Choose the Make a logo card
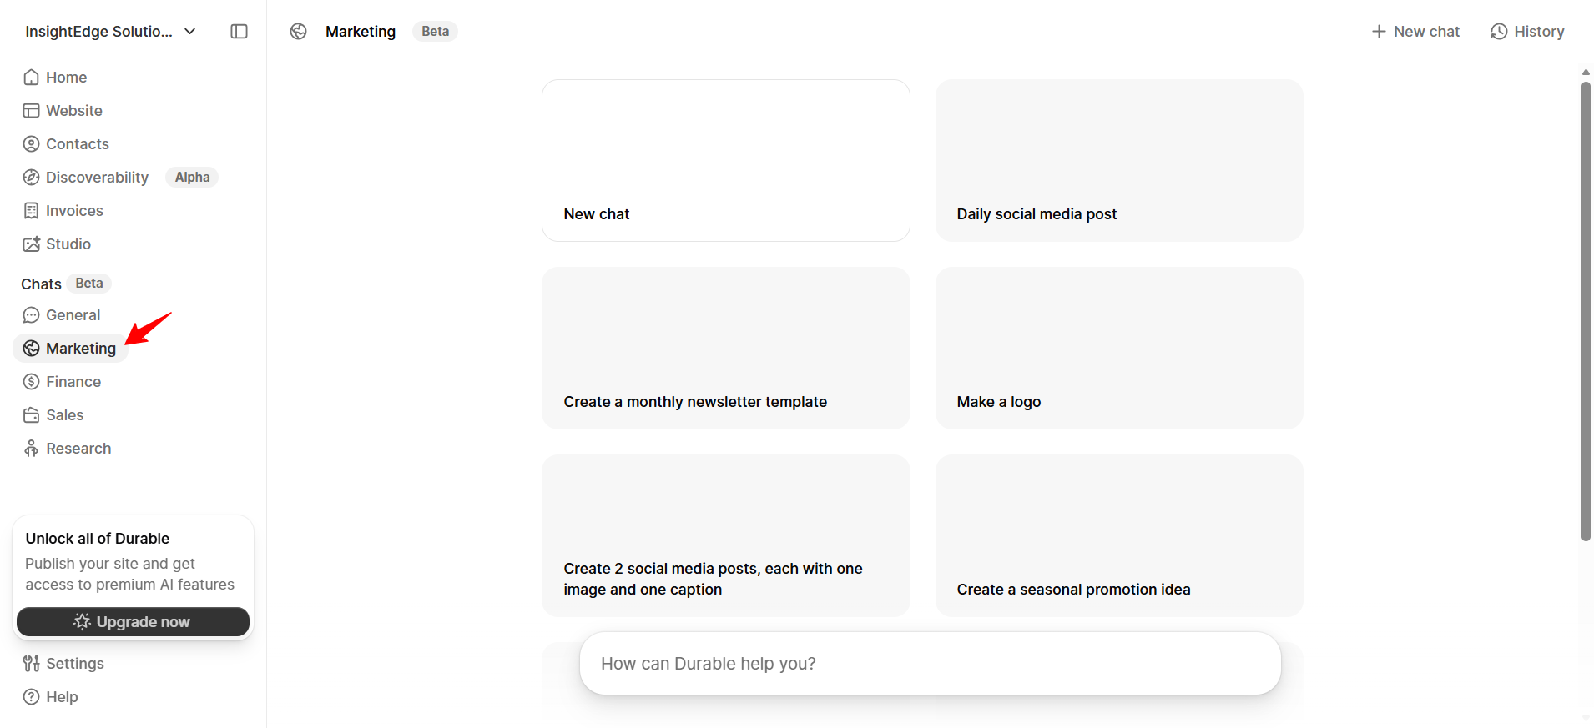 [1119, 349]
